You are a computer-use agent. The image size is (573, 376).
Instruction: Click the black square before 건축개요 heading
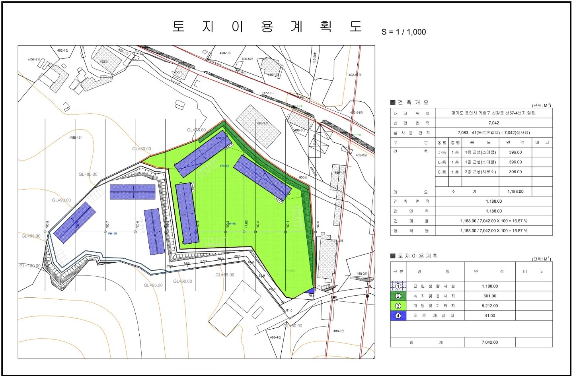tap(393, 103)
